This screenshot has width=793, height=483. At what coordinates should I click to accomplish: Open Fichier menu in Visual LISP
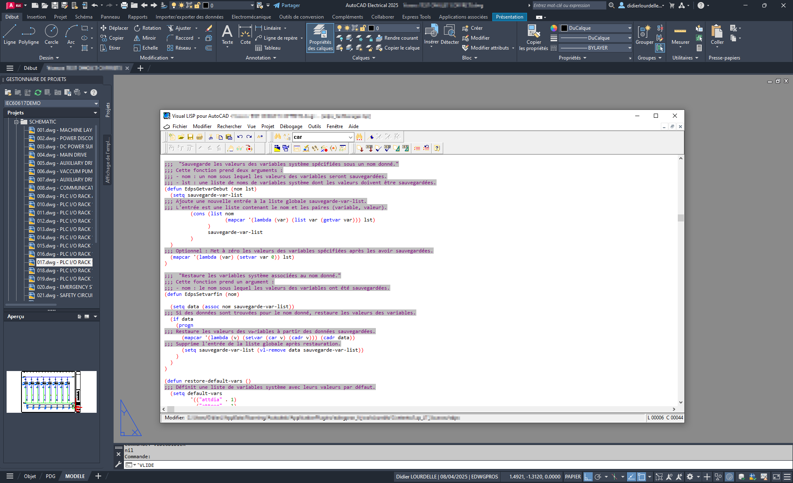click(180, 126)
